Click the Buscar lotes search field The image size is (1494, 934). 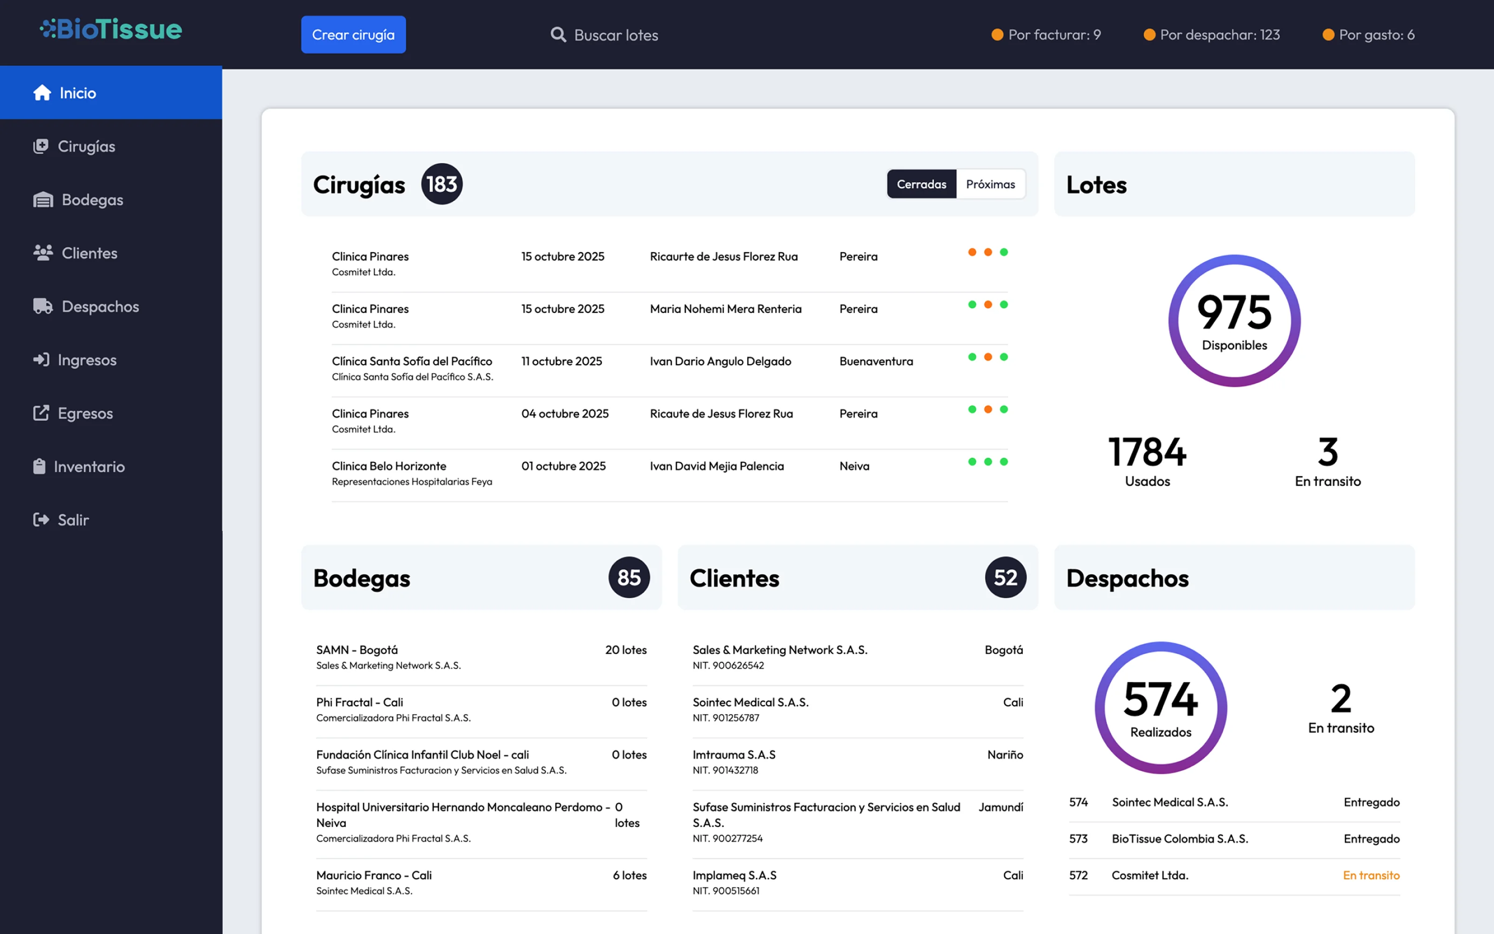click(615, 35)
